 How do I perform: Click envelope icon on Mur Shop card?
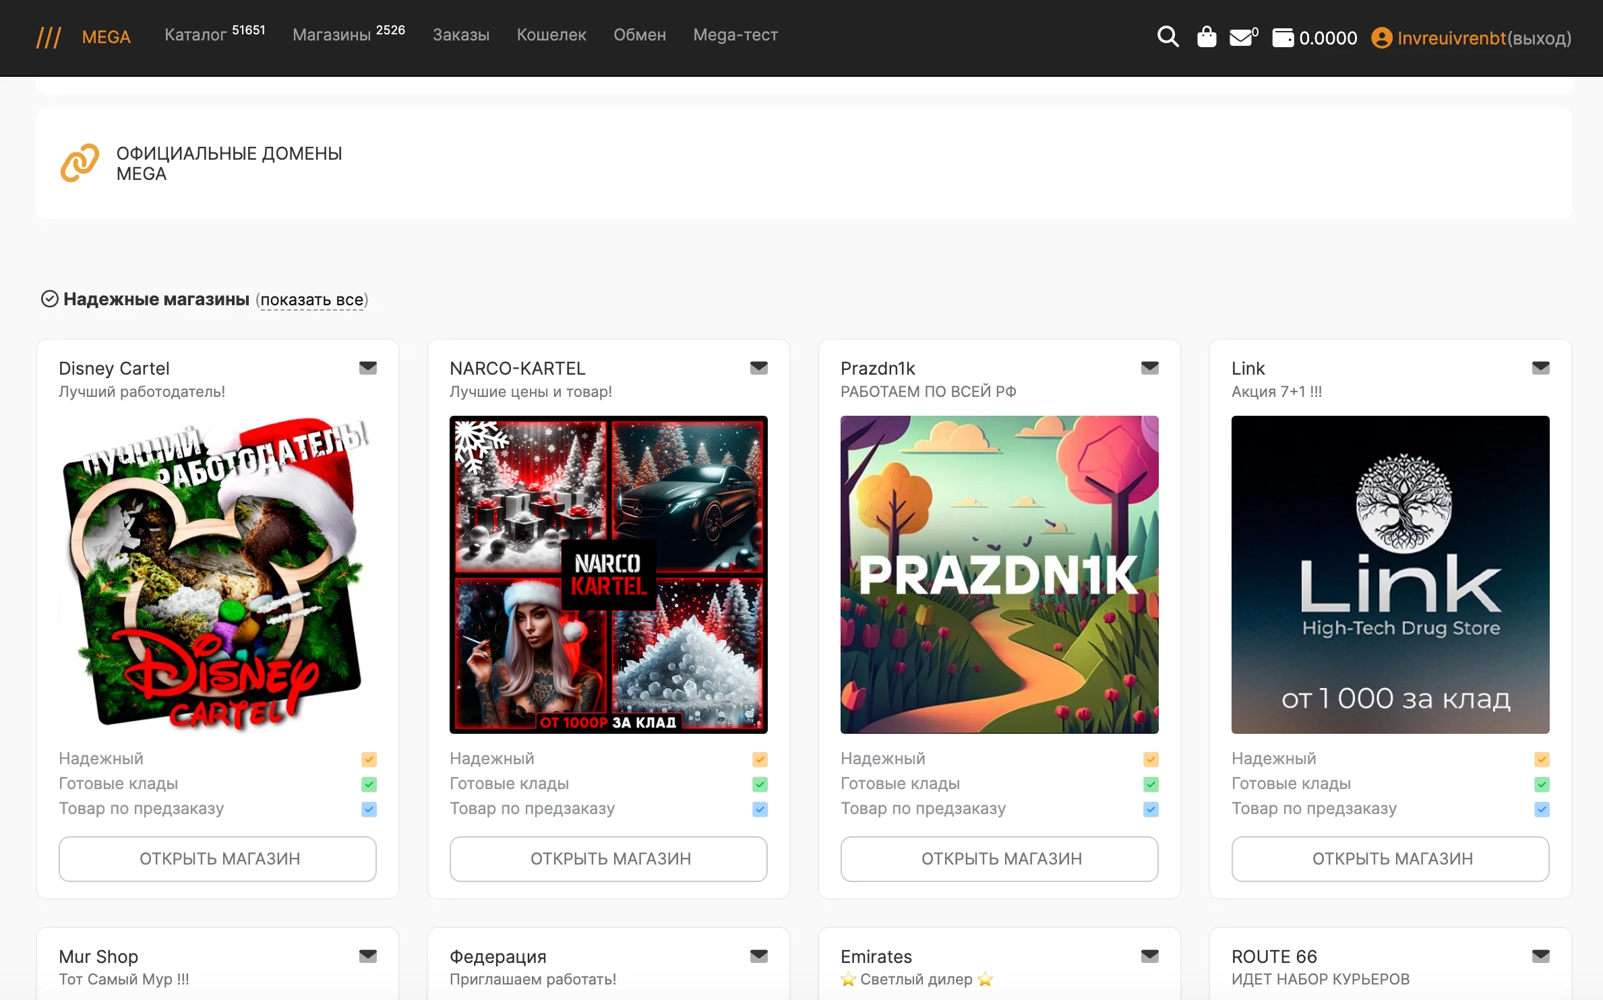[x=368, y=956]
